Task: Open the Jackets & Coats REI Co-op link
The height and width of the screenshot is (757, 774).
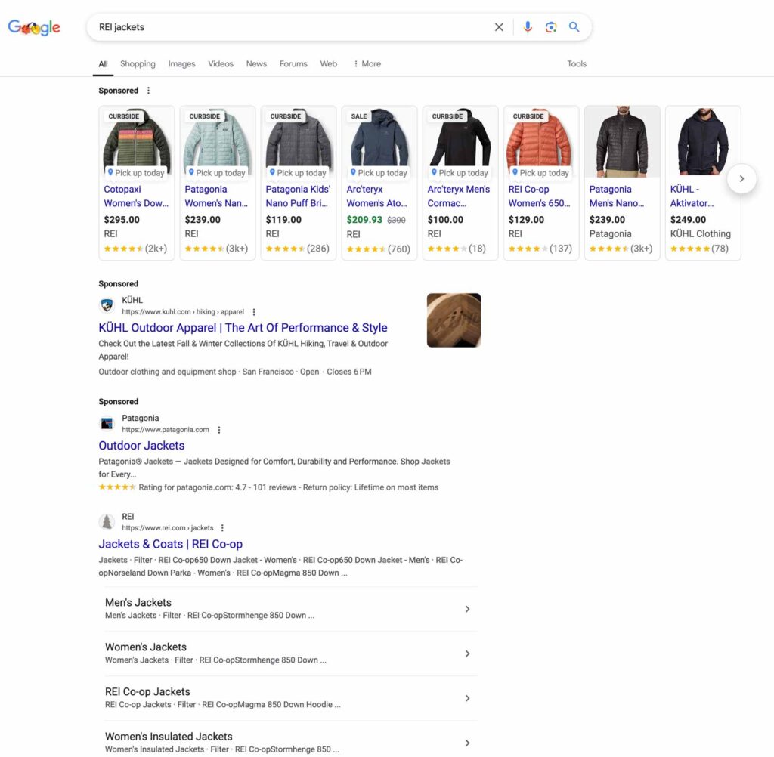Action: click(x=170, y=544)
